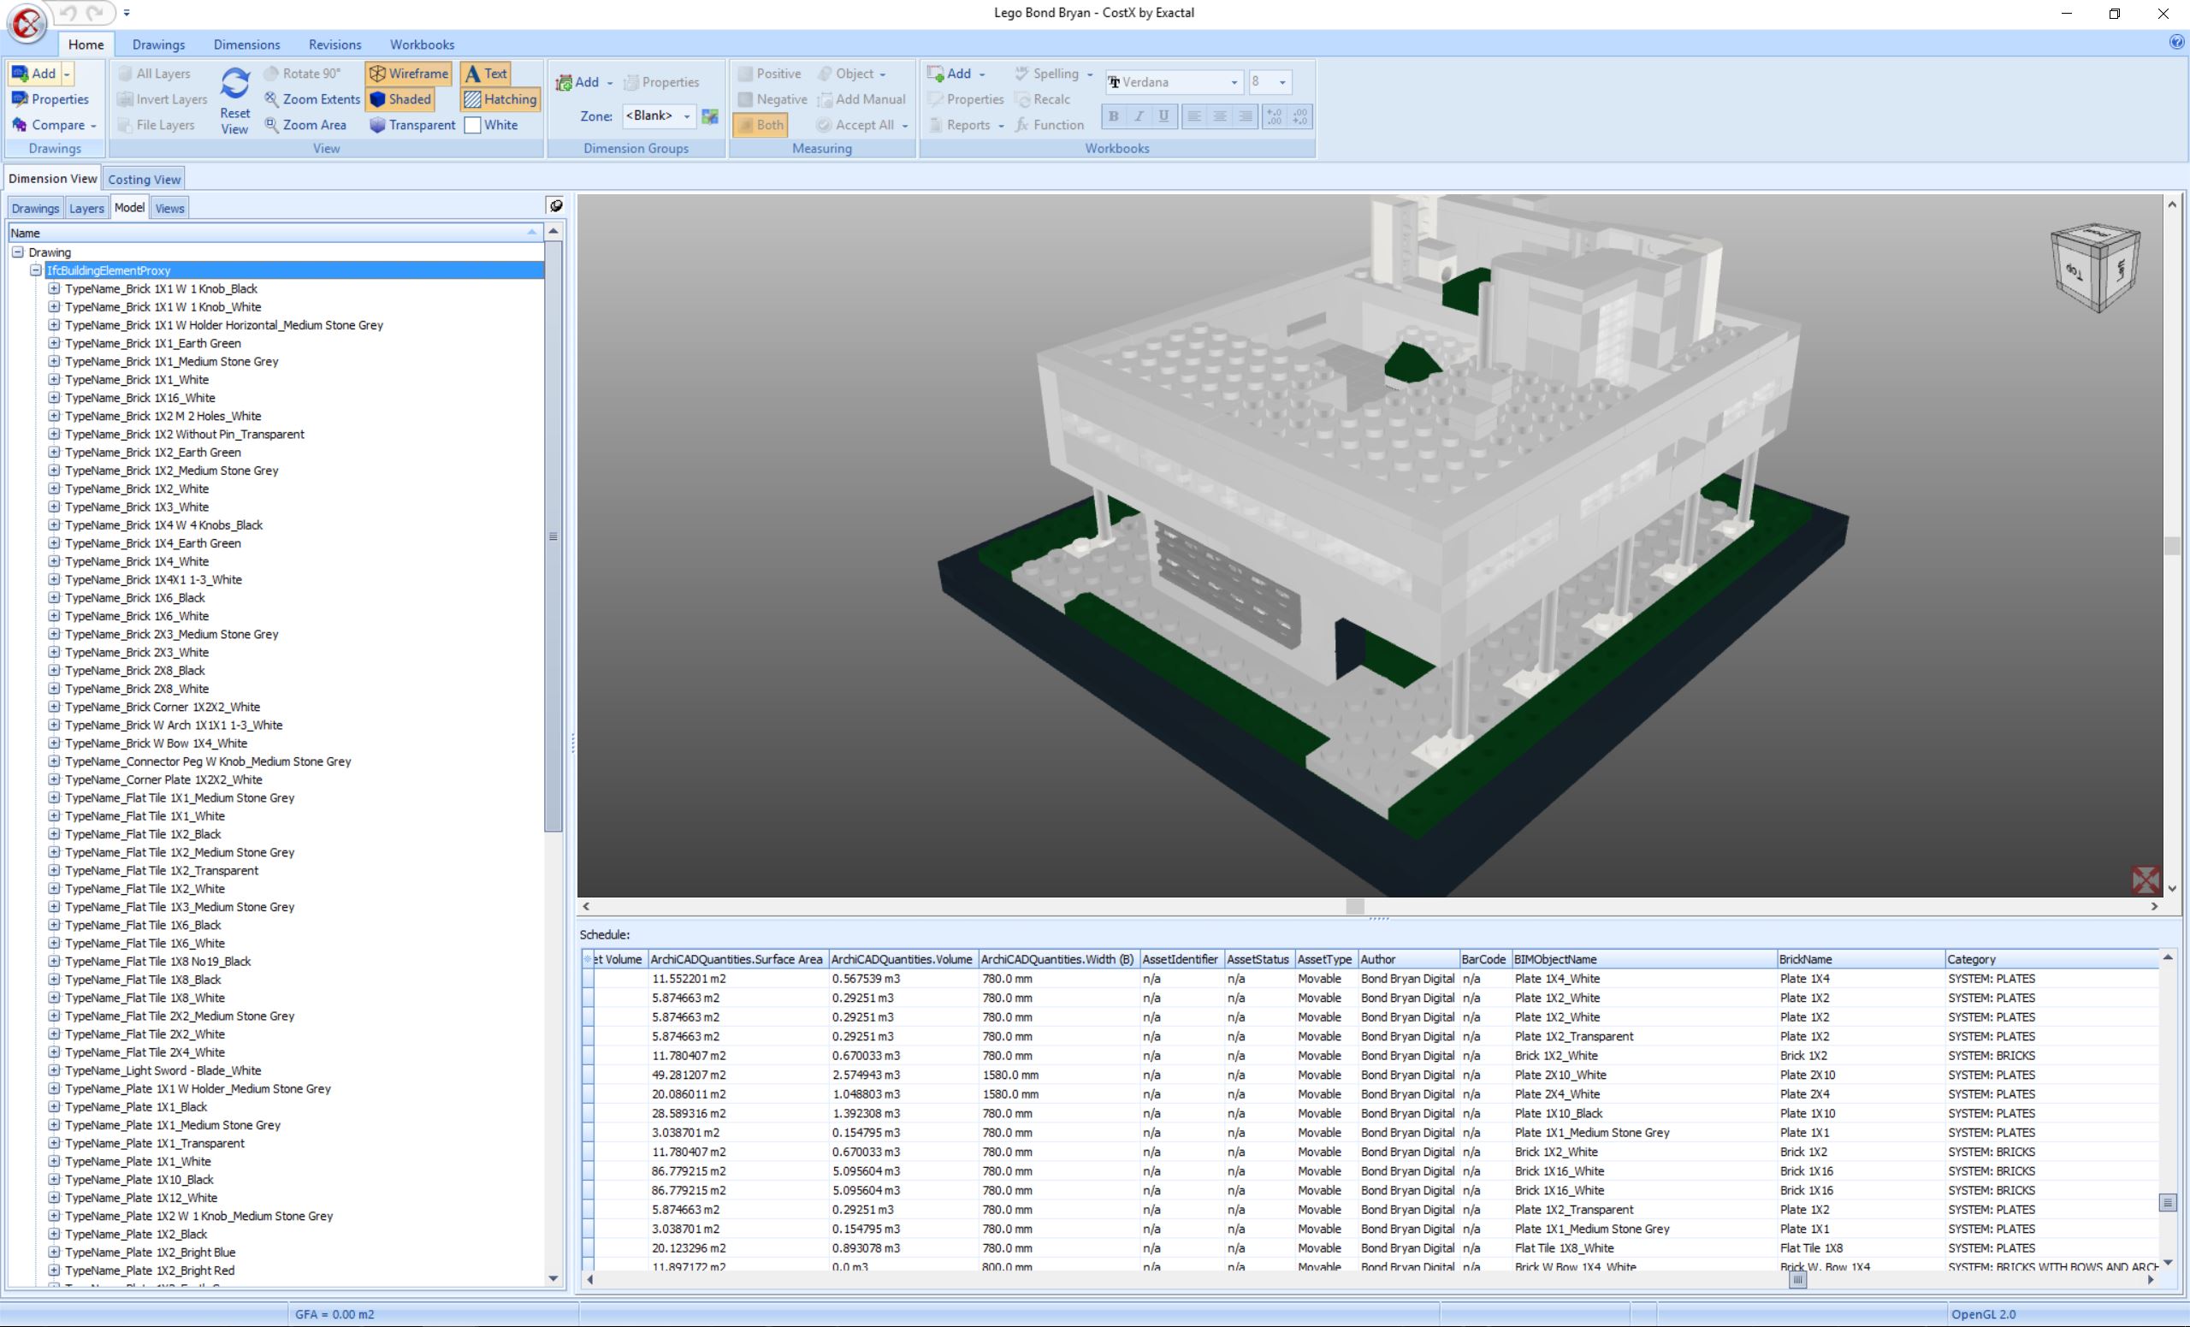Click the Reset View icon
2190x1327 pixels.
[234, 85]
